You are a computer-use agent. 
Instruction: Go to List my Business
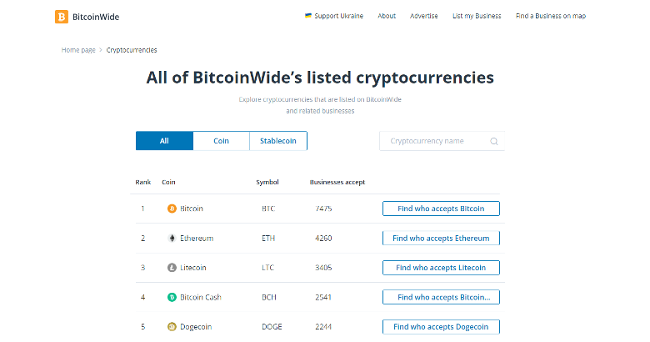coord(477,16)
